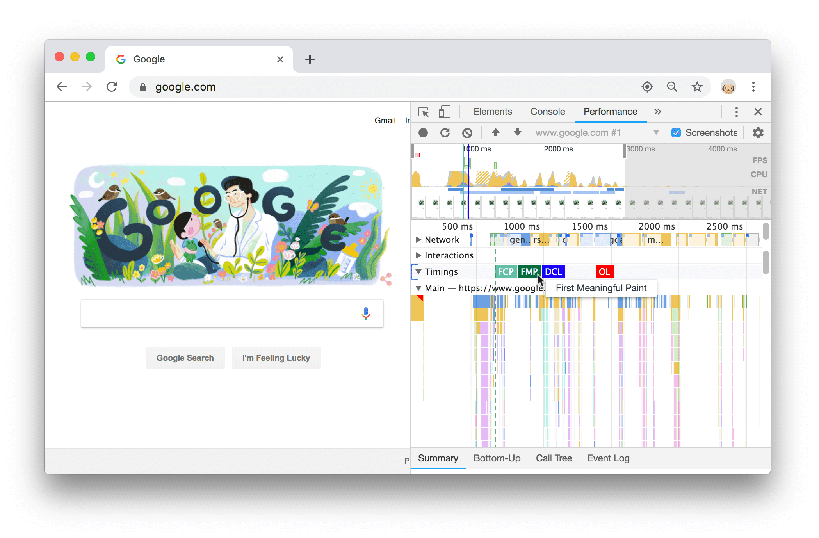Click the upload profile icon
The width and height of the screenshot is (819, 538).
[495, 132]
